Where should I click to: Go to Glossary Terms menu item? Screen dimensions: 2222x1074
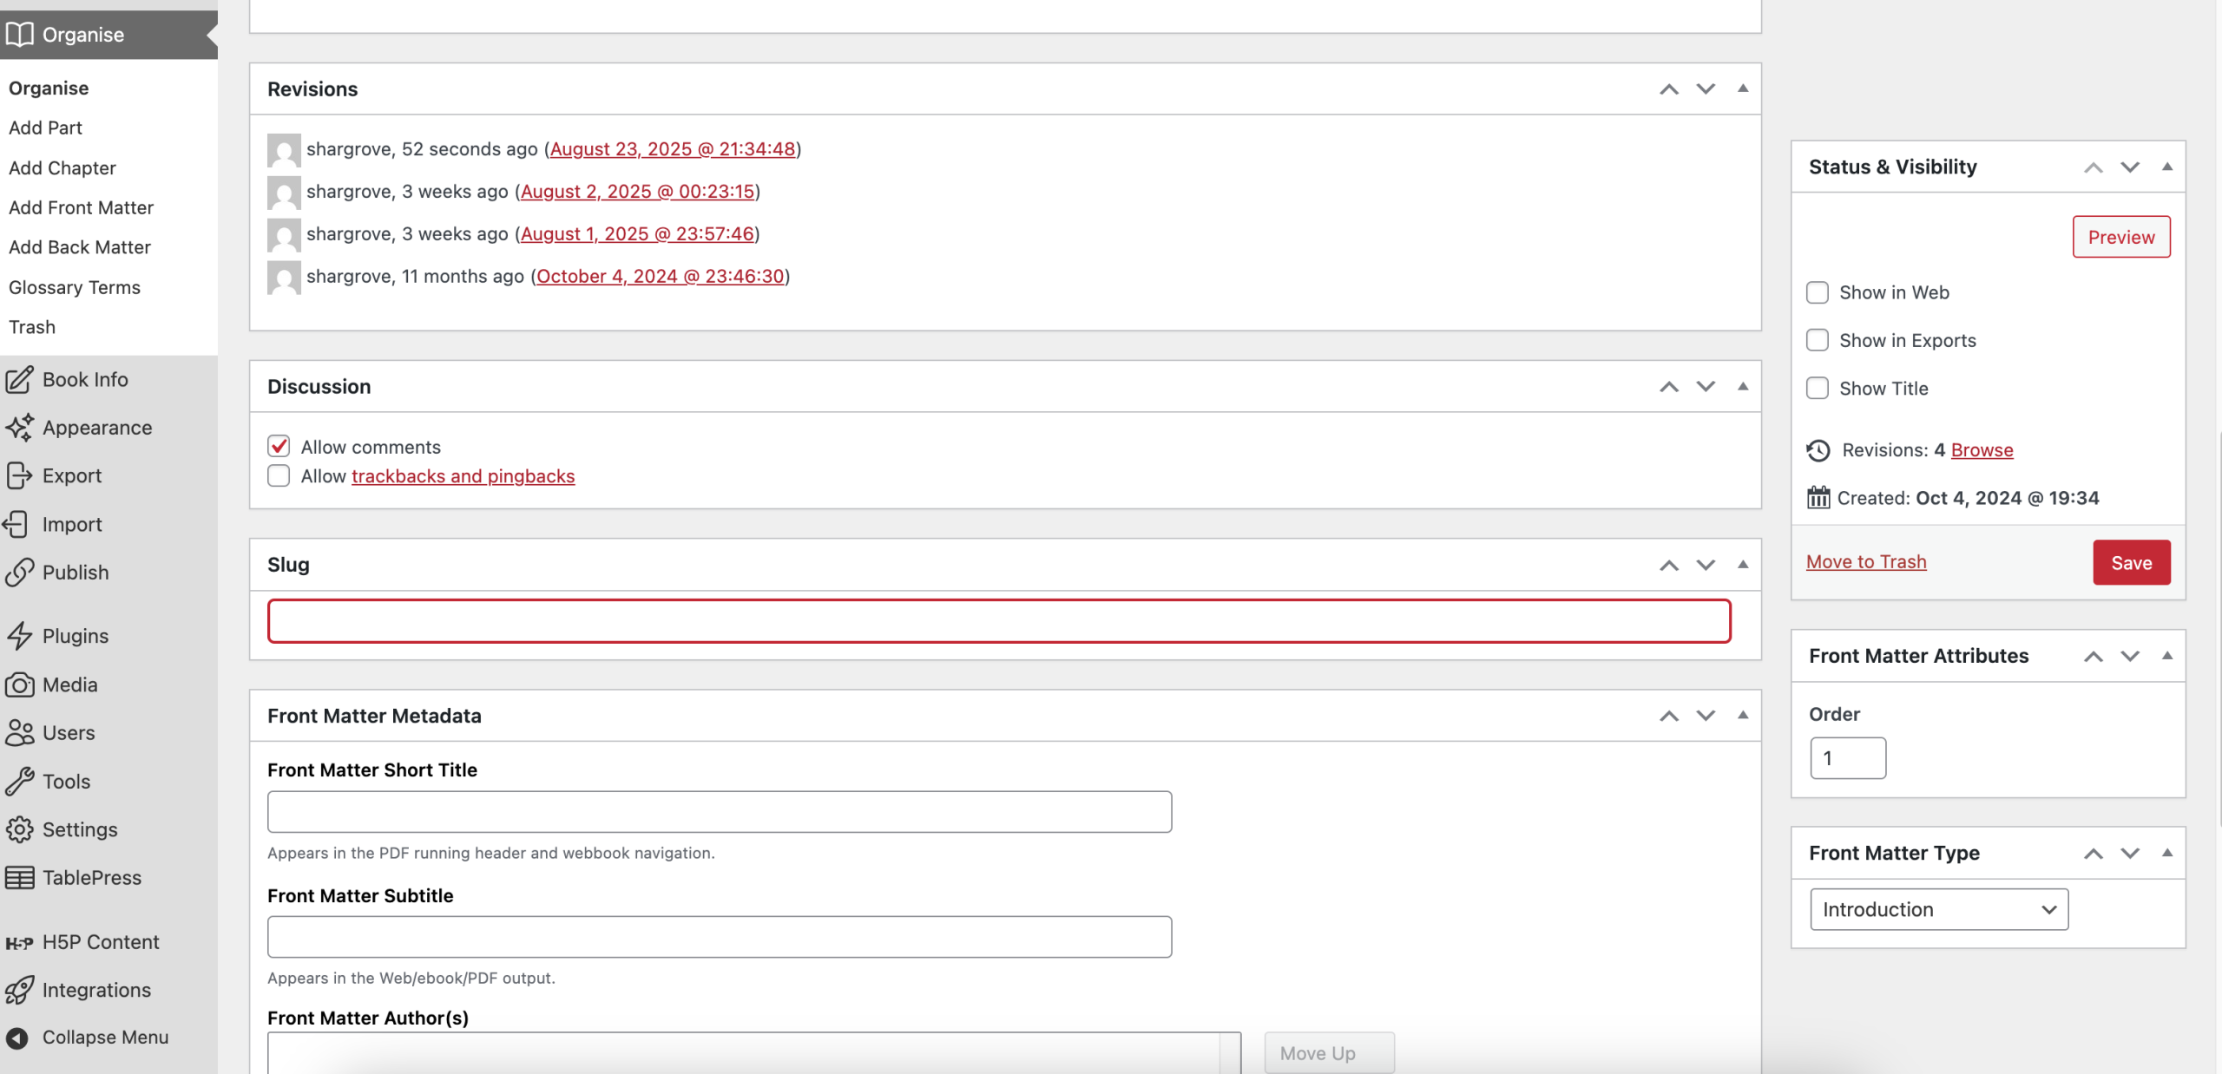75,287
